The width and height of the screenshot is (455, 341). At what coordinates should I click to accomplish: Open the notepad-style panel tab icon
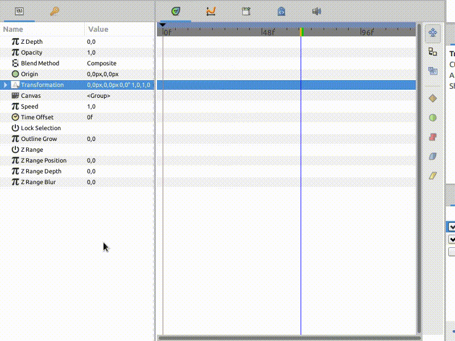(x=246, y=11)
